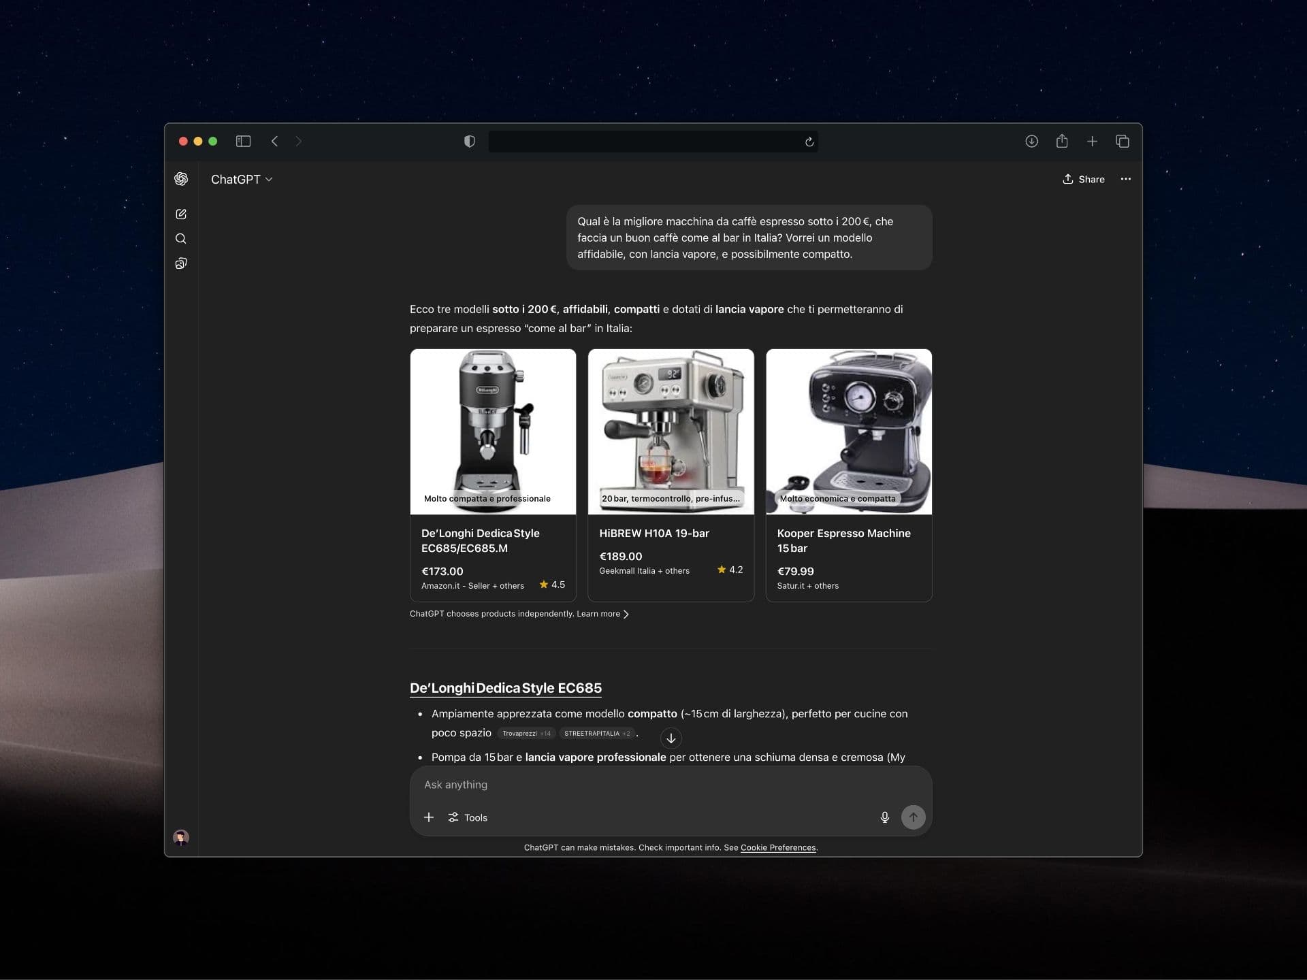Viewport: 1307px width, 980px height.
Task: Open the library images icon in sidebar
Action: click(181, 263)
